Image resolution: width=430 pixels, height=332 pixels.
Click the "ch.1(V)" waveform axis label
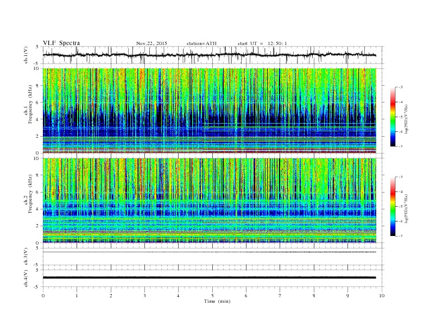click(x=26, y=55)
